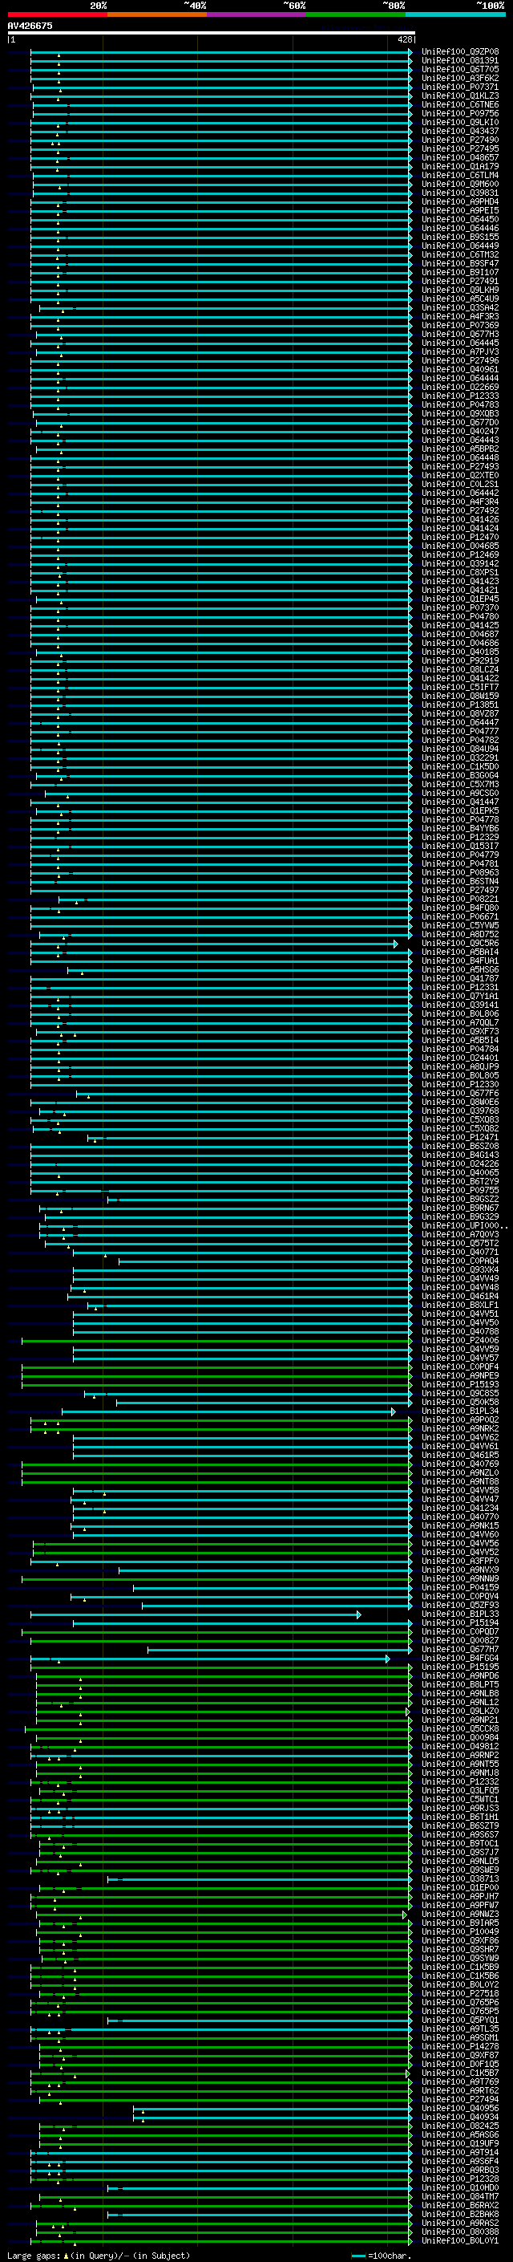The height and width of the screenshot is (2262, 513).
Task: Select hit label UniRef100_Q40934
Action: [459, 2116]
